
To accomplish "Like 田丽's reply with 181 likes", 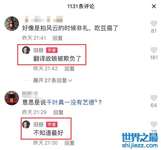I will [154, 50].
